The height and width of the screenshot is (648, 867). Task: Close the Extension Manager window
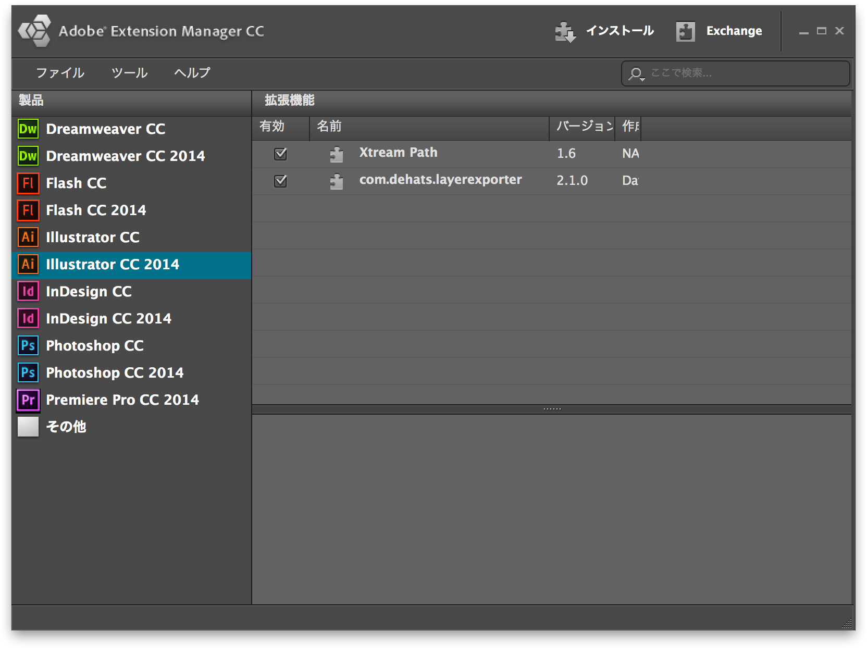(839, 31)
